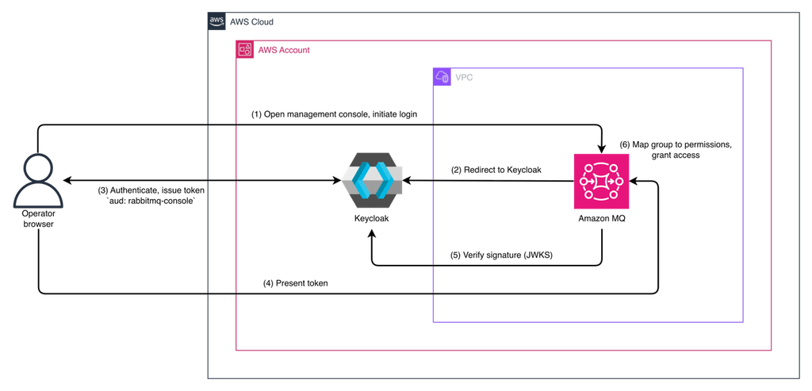The width and height of the screenshot is (812, 391).
Task: Click the 'Operator browser' caption
Action: [x=38, y=219]
